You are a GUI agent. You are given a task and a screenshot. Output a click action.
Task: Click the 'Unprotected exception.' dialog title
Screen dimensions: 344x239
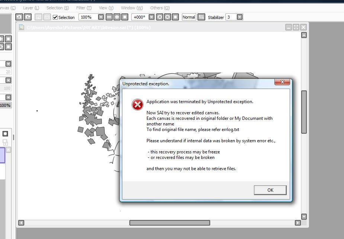click(146, 84)
